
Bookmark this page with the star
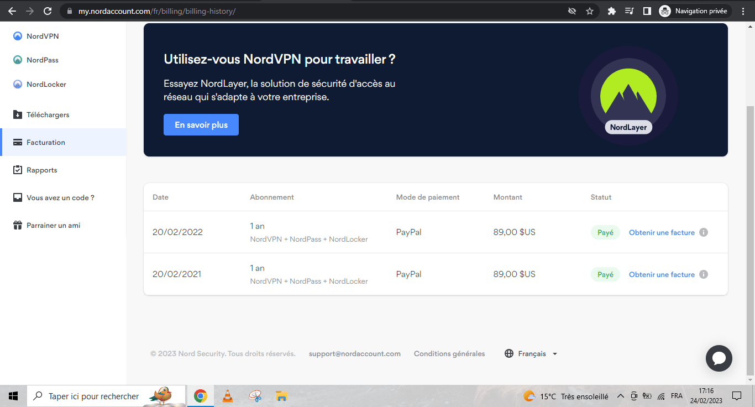click(x=590, y=11)
